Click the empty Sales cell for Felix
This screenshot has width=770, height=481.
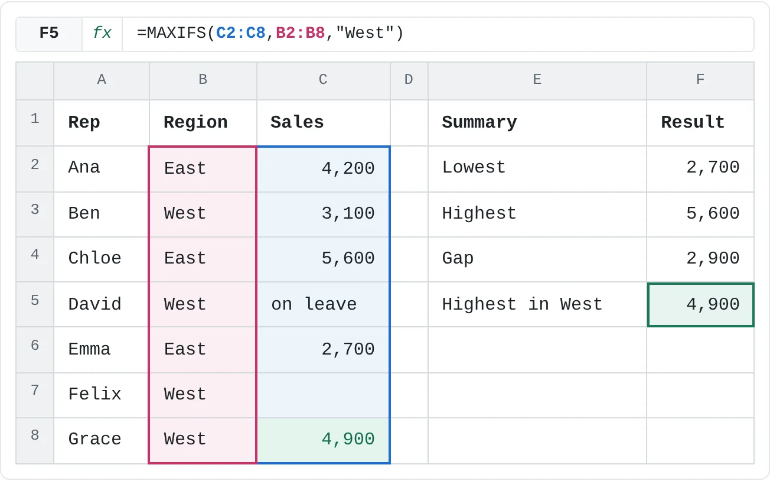tap(324, 395)
